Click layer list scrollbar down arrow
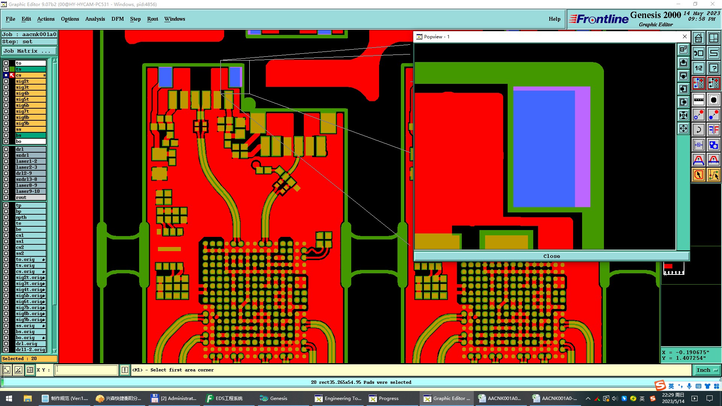 click(55, 351)
